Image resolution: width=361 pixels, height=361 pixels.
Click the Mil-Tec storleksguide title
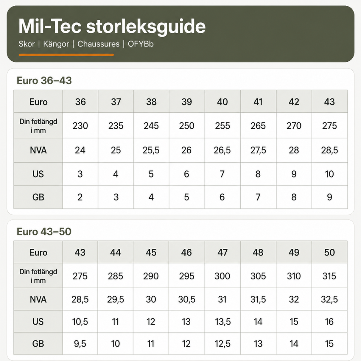tap(112, 26)
